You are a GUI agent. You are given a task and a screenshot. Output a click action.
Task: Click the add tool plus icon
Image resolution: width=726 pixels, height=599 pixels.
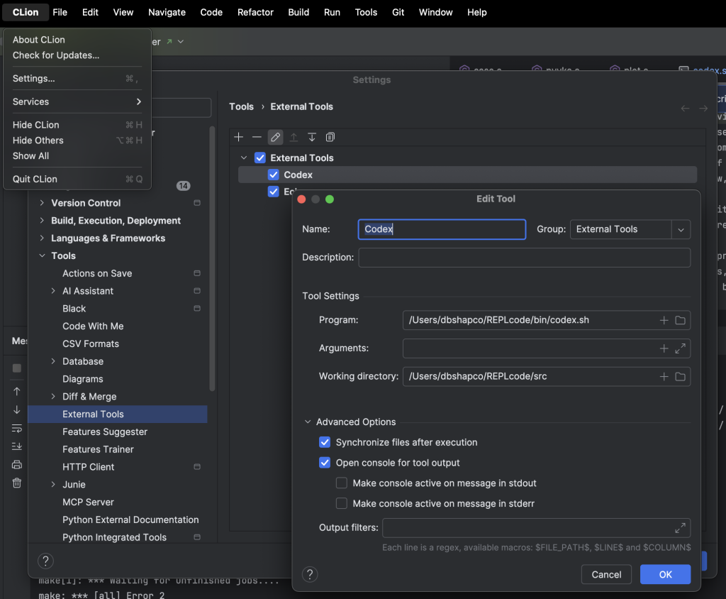pyautogui.click(x=238, y=137)
